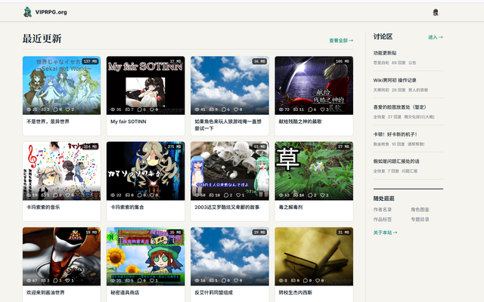Click 进入 link in 讨论区 header
This screenshot has height=302, width=484.
436,37
